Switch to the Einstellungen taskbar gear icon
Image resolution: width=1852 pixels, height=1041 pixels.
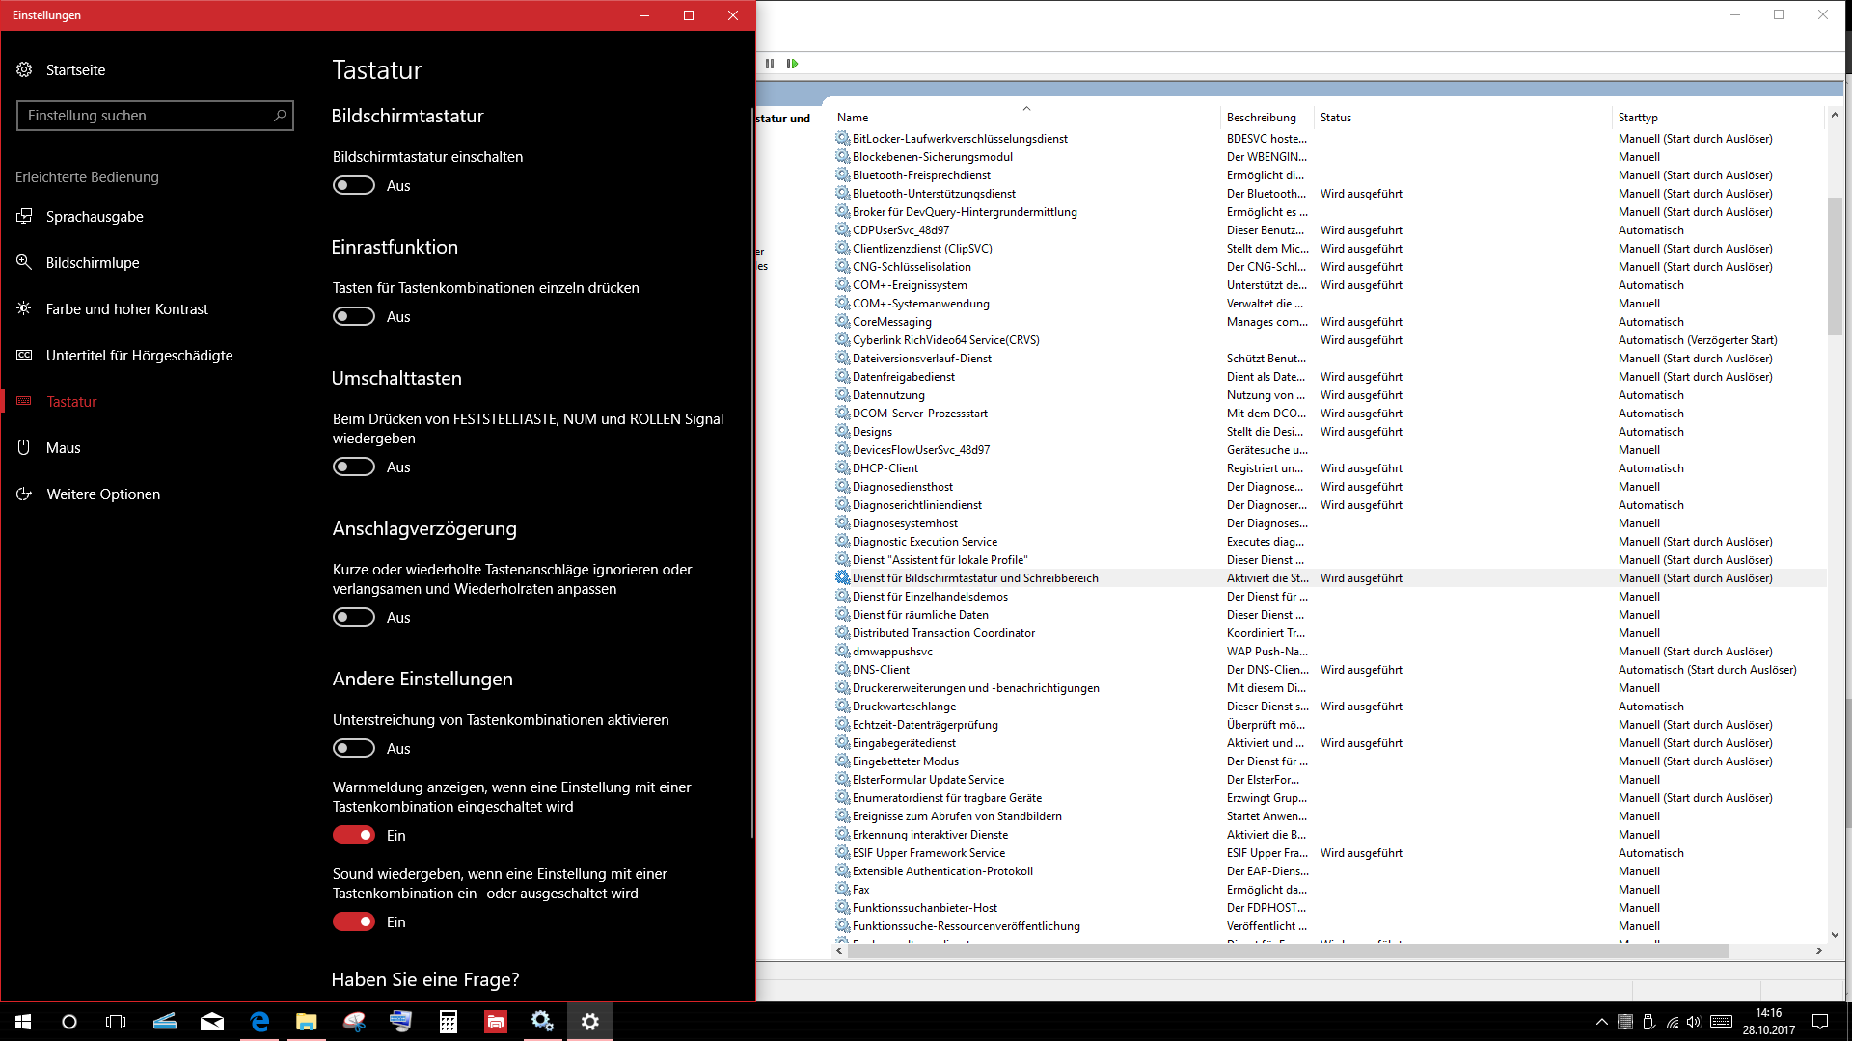[590, 1022]
